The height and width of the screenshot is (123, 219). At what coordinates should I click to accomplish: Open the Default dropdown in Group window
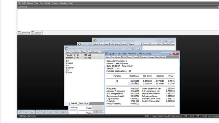pos(134,44)
